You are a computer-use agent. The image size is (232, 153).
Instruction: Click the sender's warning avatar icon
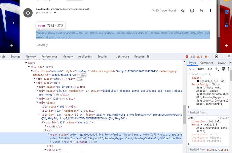point(28,13)
